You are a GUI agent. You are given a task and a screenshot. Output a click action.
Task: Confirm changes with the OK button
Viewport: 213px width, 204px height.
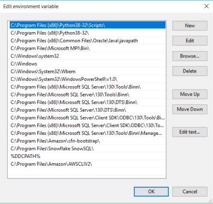151,191
